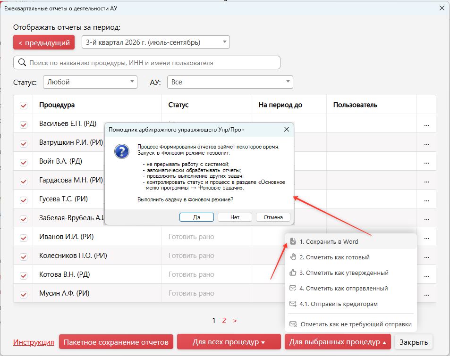Open the three-dot menu for Колесников П.О. row
The height and width of the screenshot is (356, 450).
426,257
